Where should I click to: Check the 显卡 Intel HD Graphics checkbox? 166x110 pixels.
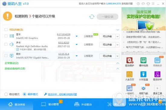pos(6,36)
